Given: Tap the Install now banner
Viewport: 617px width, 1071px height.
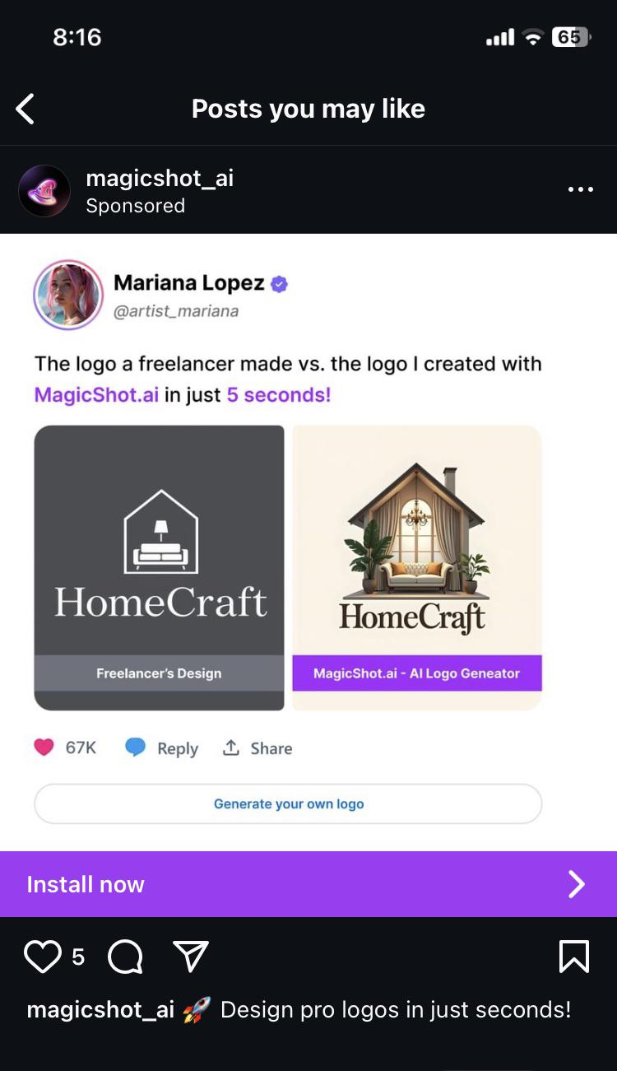Looking at the screenshot, I should click(308, 884).
